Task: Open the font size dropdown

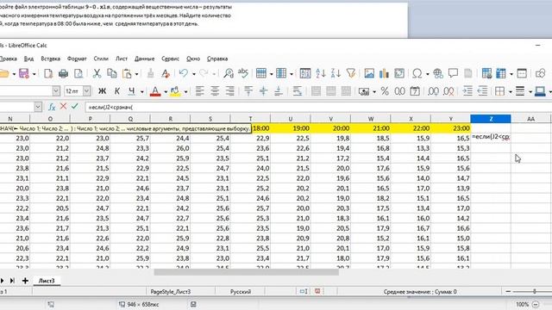Action: (86, 91)
